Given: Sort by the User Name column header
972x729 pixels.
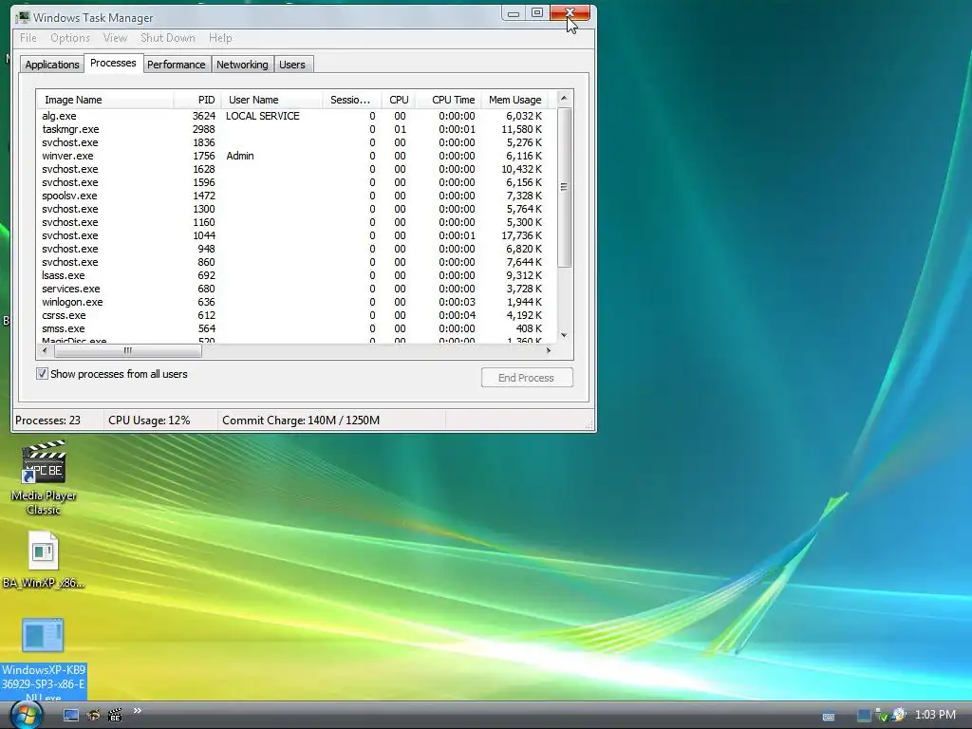Looking at the screenshot, I should (271, 100).
